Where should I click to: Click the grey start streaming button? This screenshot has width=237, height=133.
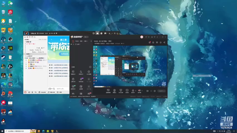click(161, 91)
